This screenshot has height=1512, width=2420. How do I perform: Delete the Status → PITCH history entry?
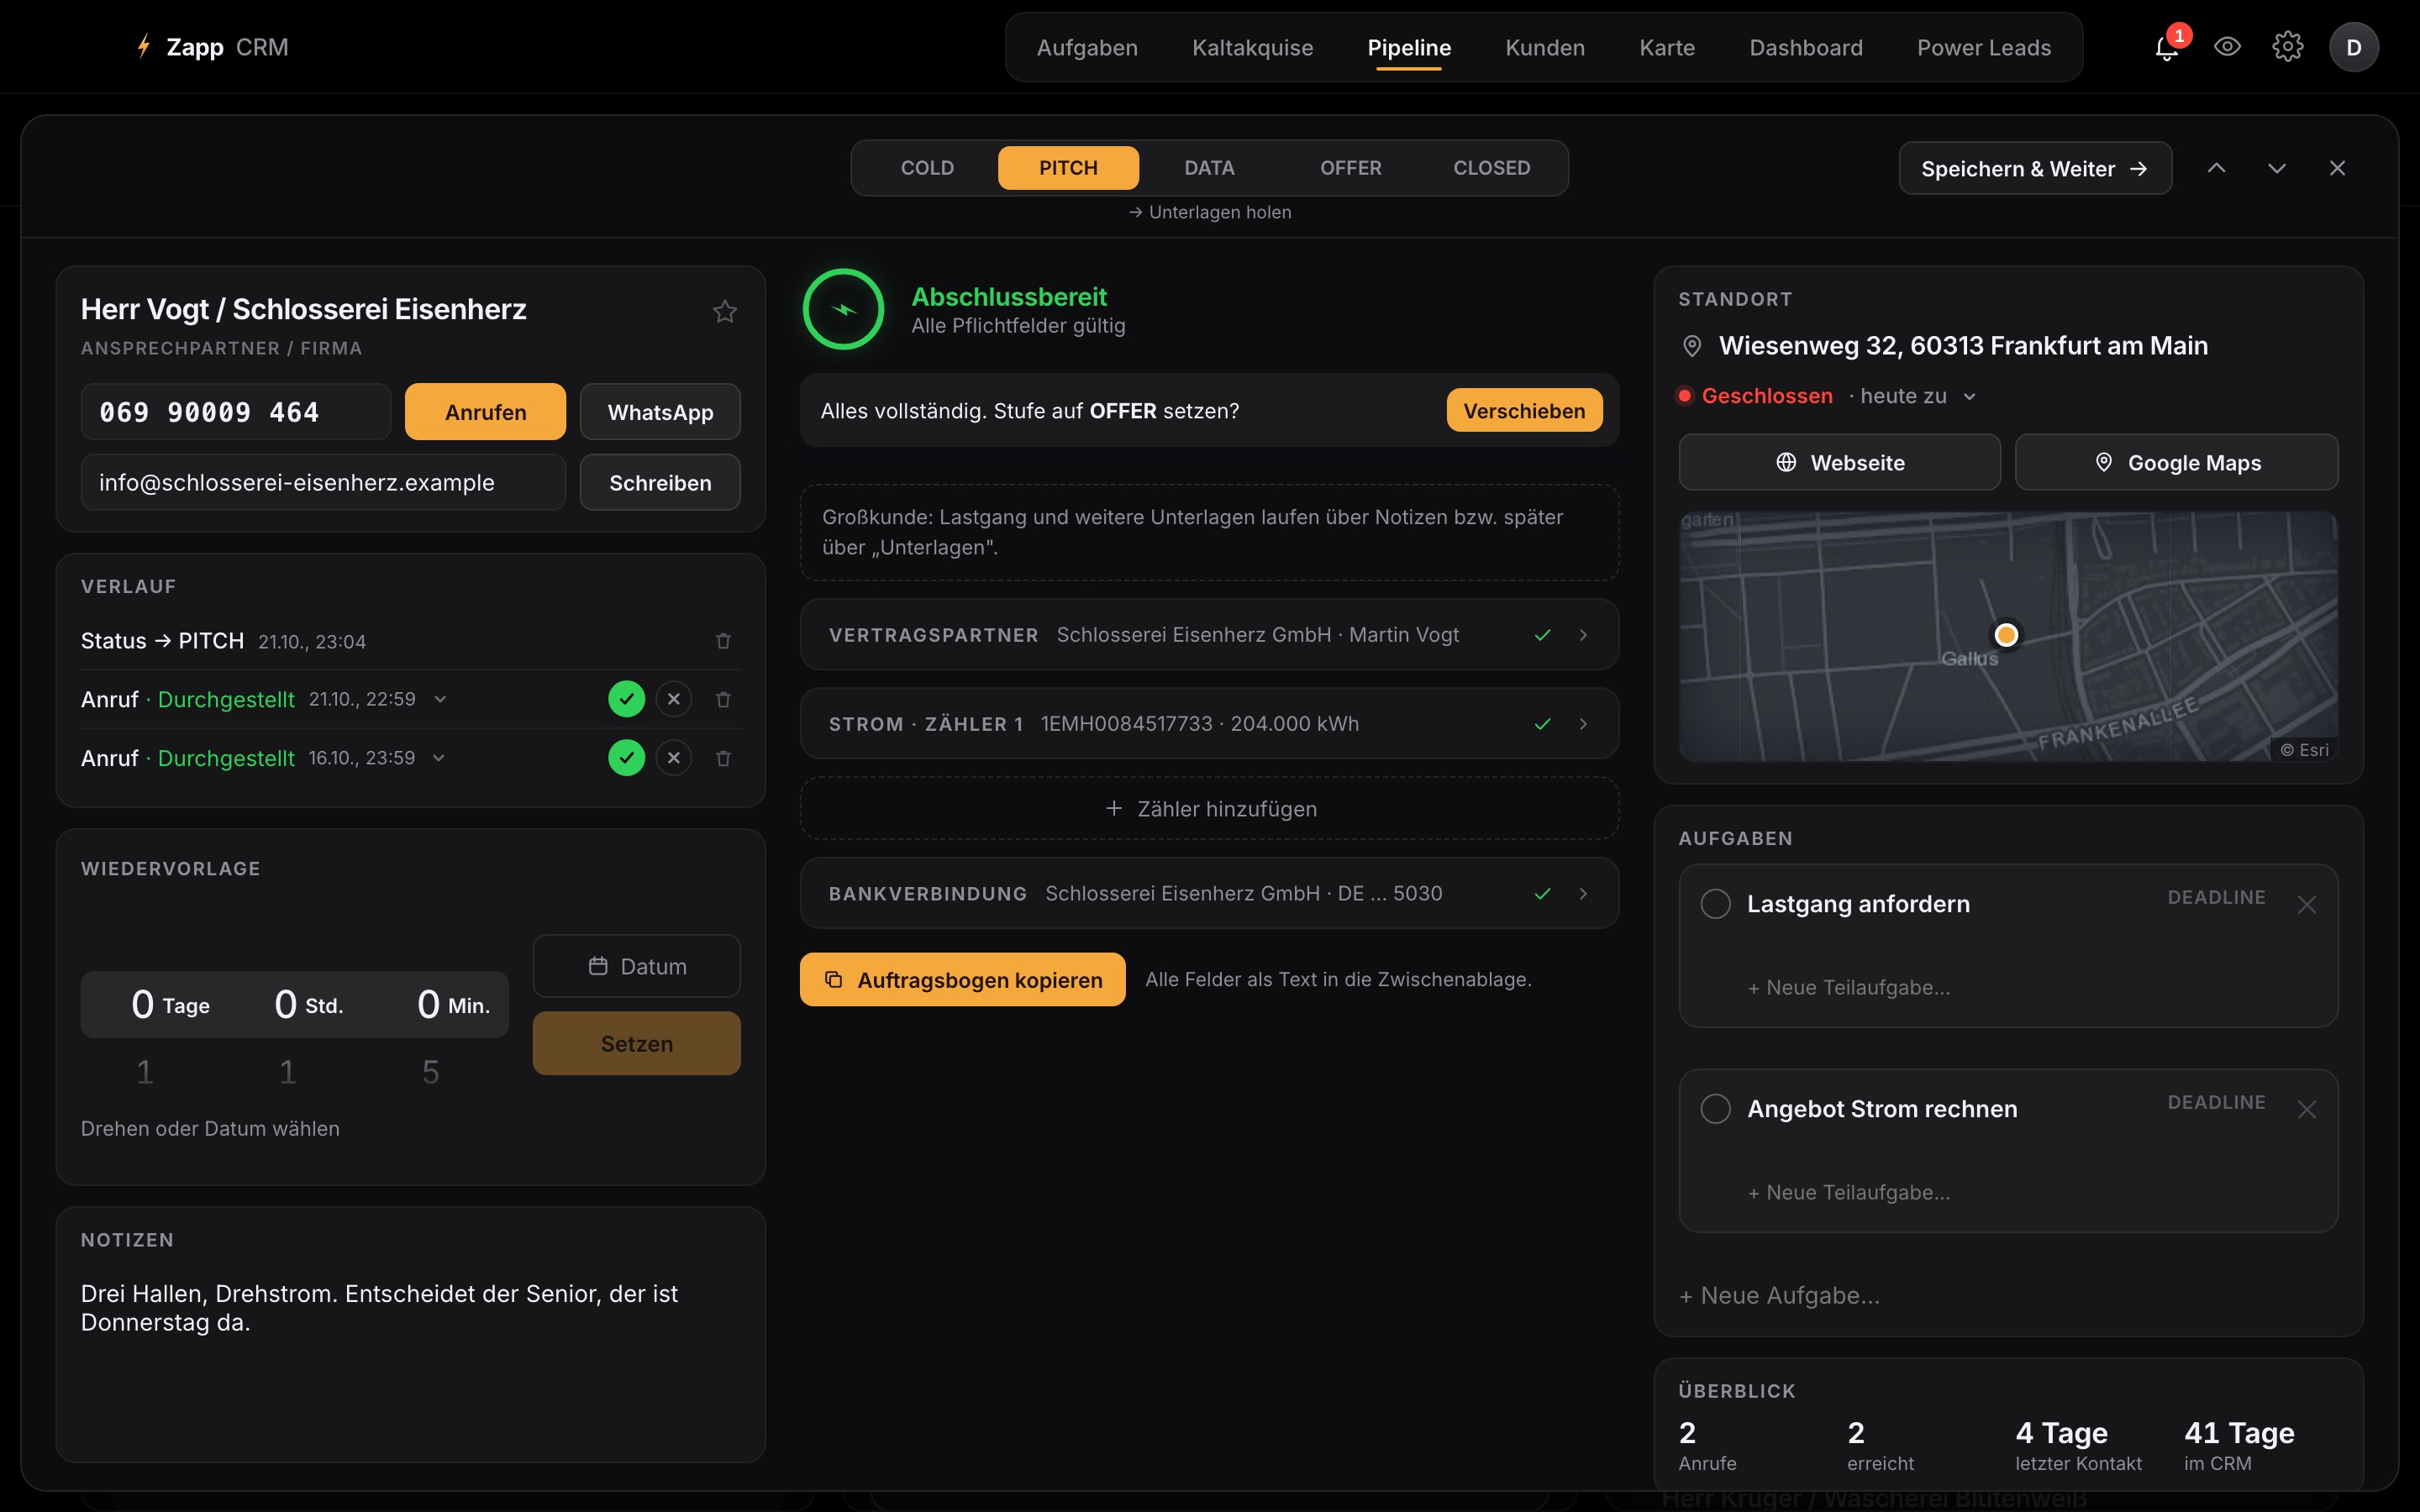[x=723, y=641]
